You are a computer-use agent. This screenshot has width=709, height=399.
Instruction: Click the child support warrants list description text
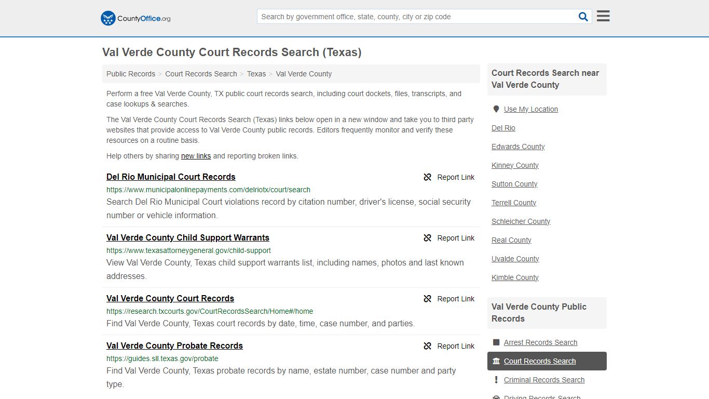285,269
